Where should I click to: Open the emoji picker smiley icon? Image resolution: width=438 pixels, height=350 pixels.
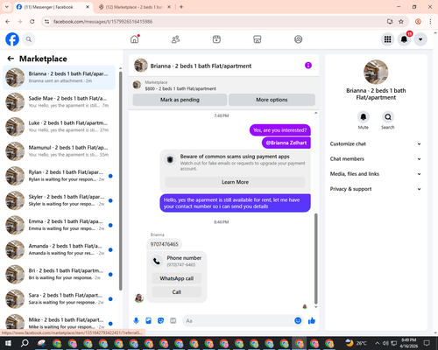click(298, 321)
